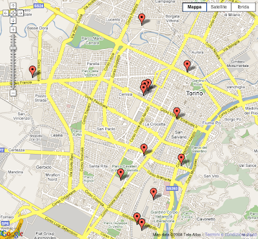Click the Borgo Po label
Image resolution: width=258 pixels, height=239 pixels.
click(x=233, y=119)
